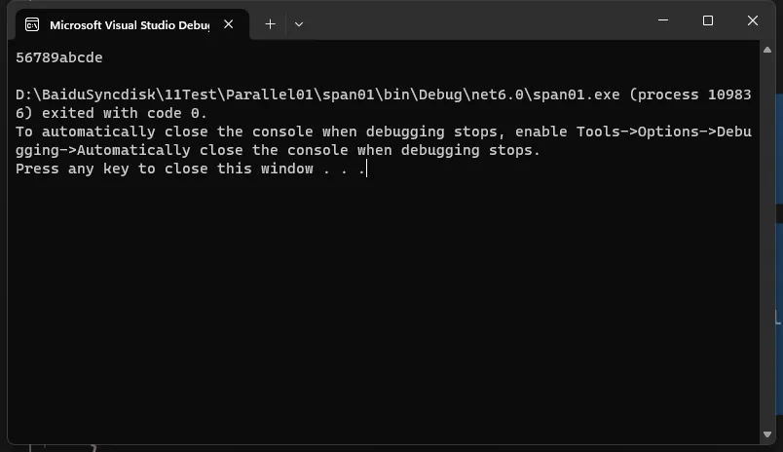
Task: Click the console icon in the tab
Action: [32, 24]
